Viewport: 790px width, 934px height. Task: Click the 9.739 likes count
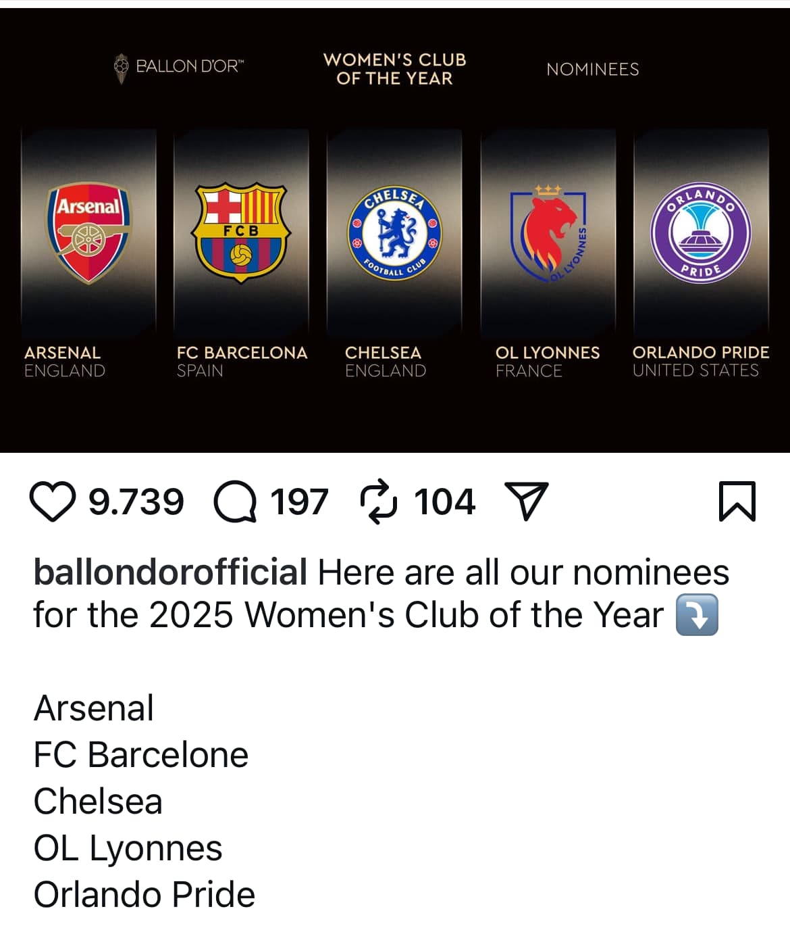pos(136,502)
